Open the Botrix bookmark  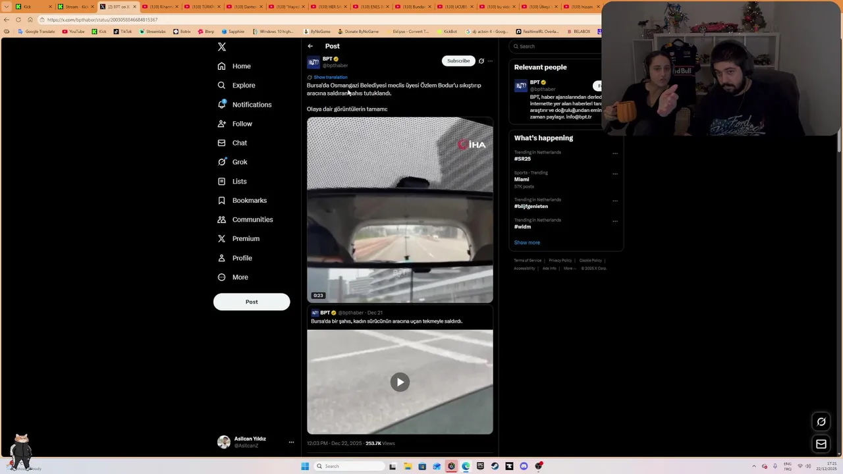182,32
